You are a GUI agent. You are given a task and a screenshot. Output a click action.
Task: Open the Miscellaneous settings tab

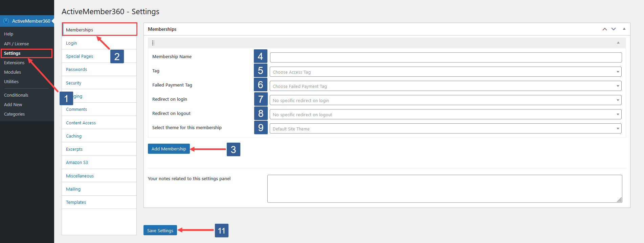(99, 176)
